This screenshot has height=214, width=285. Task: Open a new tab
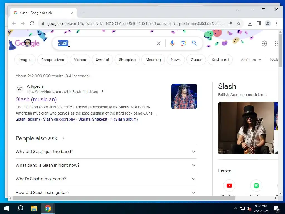point(83,13)
